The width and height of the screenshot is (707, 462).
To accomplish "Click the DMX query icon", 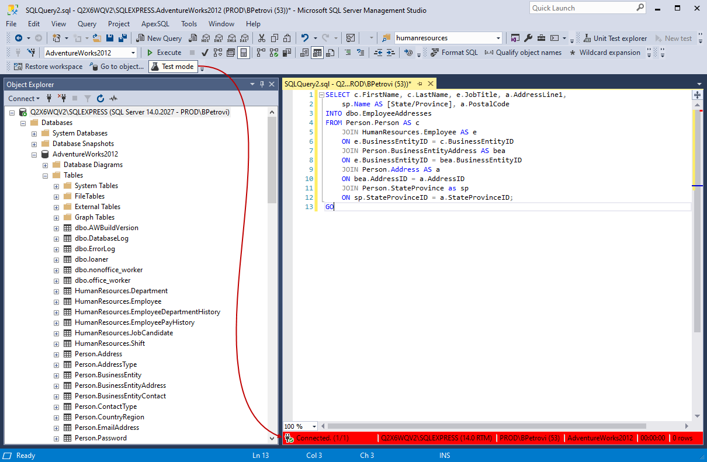I will pos(219,38).
